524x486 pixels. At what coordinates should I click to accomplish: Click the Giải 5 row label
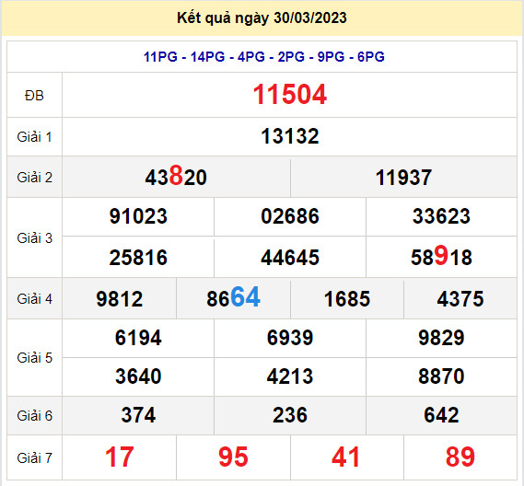click(35, 358)
